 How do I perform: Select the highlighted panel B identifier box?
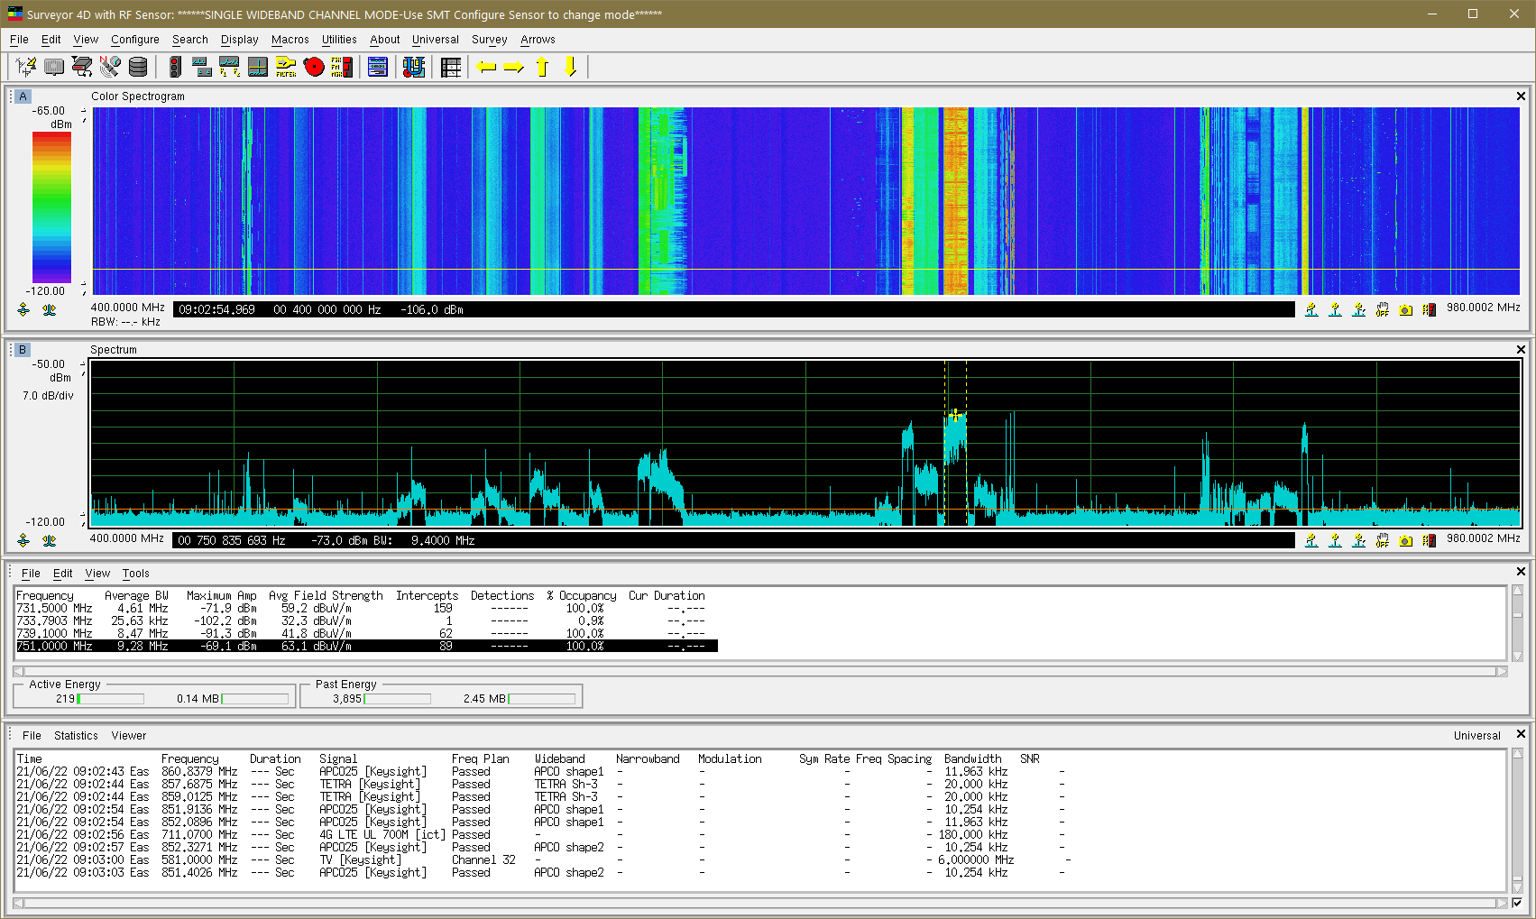[x=22, y=349]
